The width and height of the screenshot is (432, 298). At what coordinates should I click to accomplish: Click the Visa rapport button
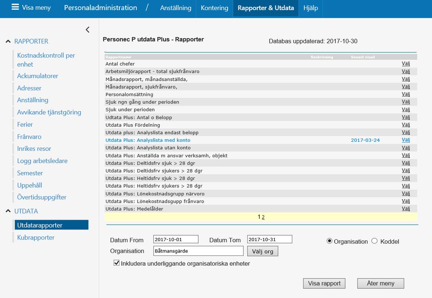coord(324,283)
